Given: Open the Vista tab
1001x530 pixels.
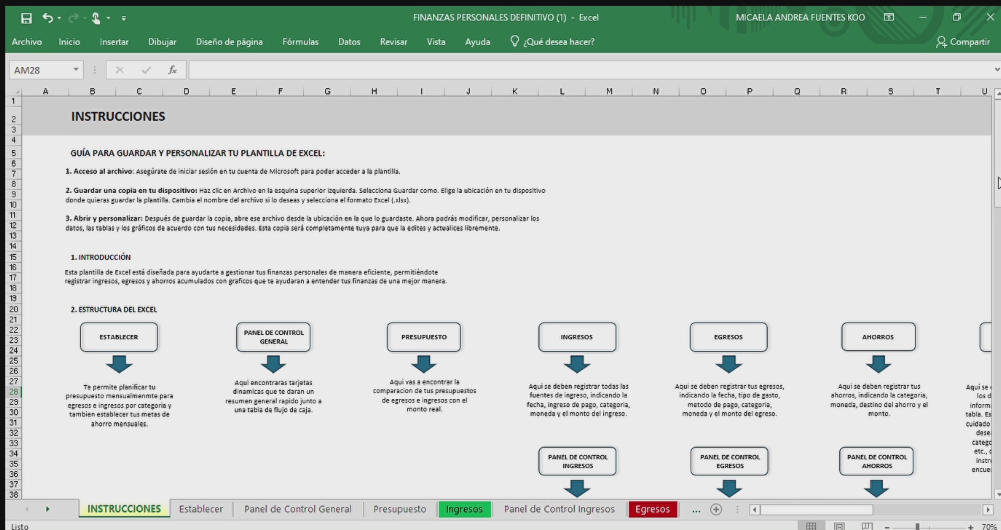Looking at the screenshot, I should [x=436, y=42].
